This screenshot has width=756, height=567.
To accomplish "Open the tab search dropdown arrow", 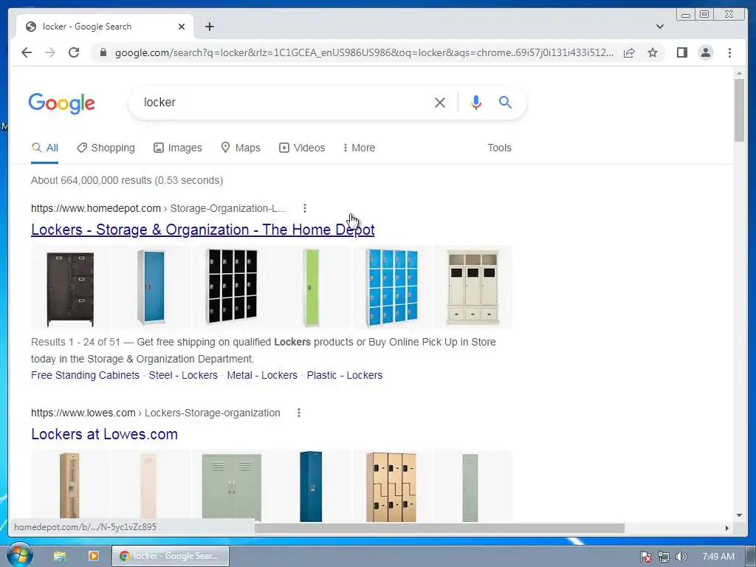I will [x=659, y=27].
